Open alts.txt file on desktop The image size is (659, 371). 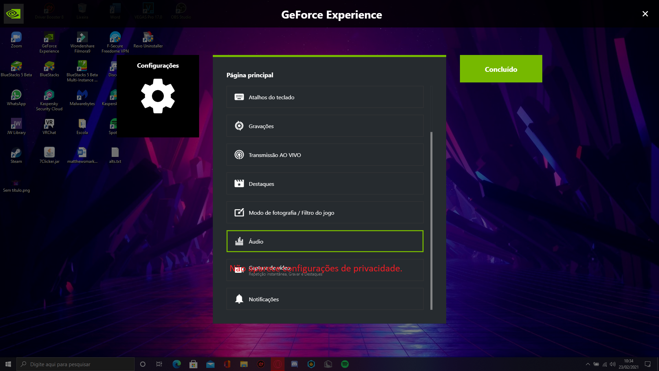click(115, 155)
